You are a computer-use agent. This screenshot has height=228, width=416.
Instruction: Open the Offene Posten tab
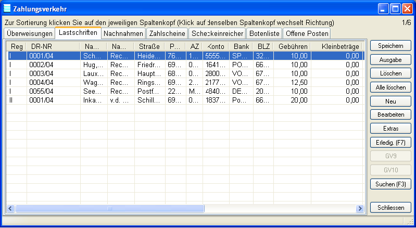pyautogui.click(x=306, y=33)
